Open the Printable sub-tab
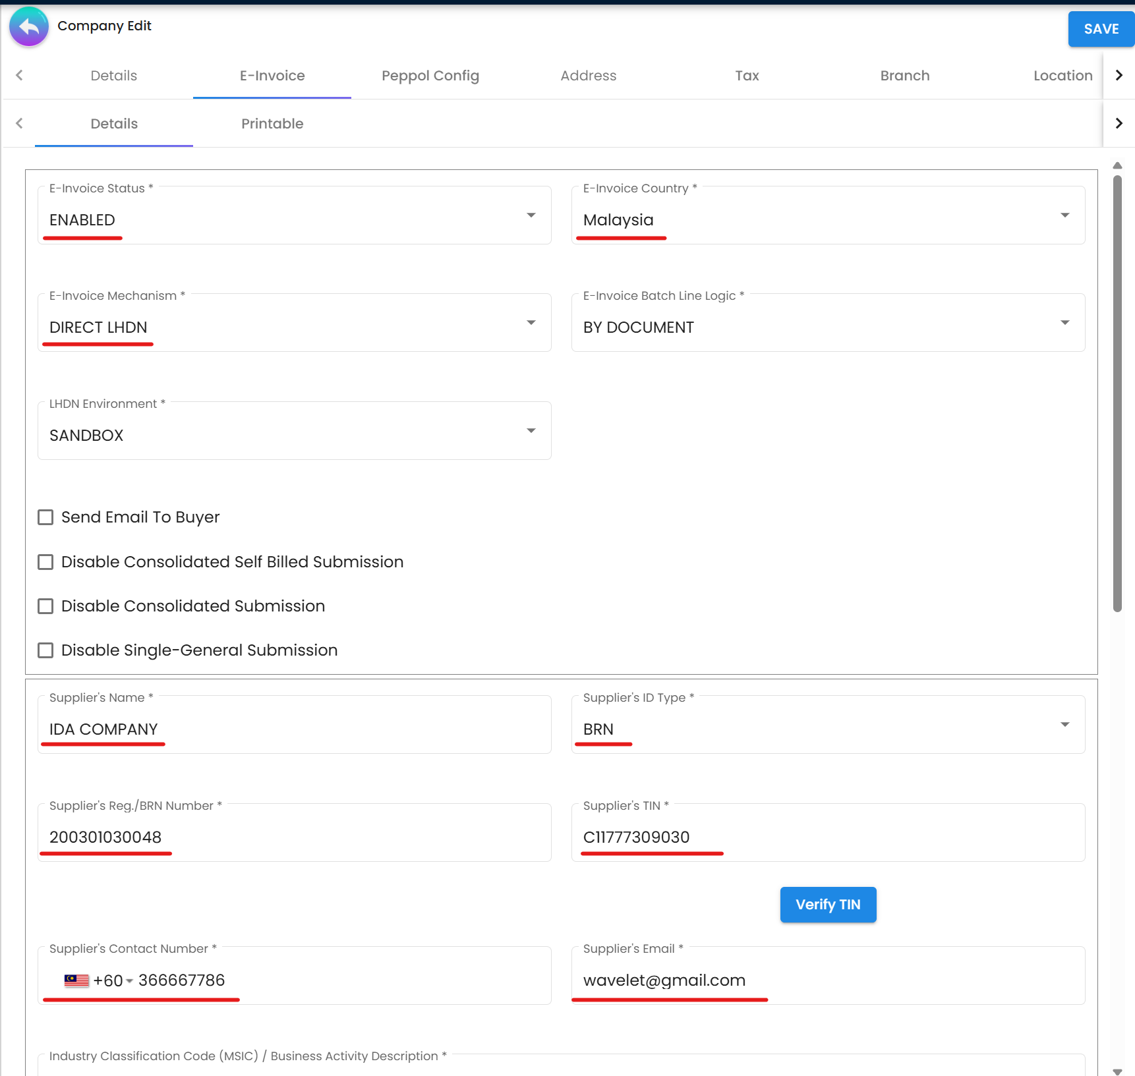Screen dimensions: 1135x1076 pyautogui.click(x=272, y=123)
